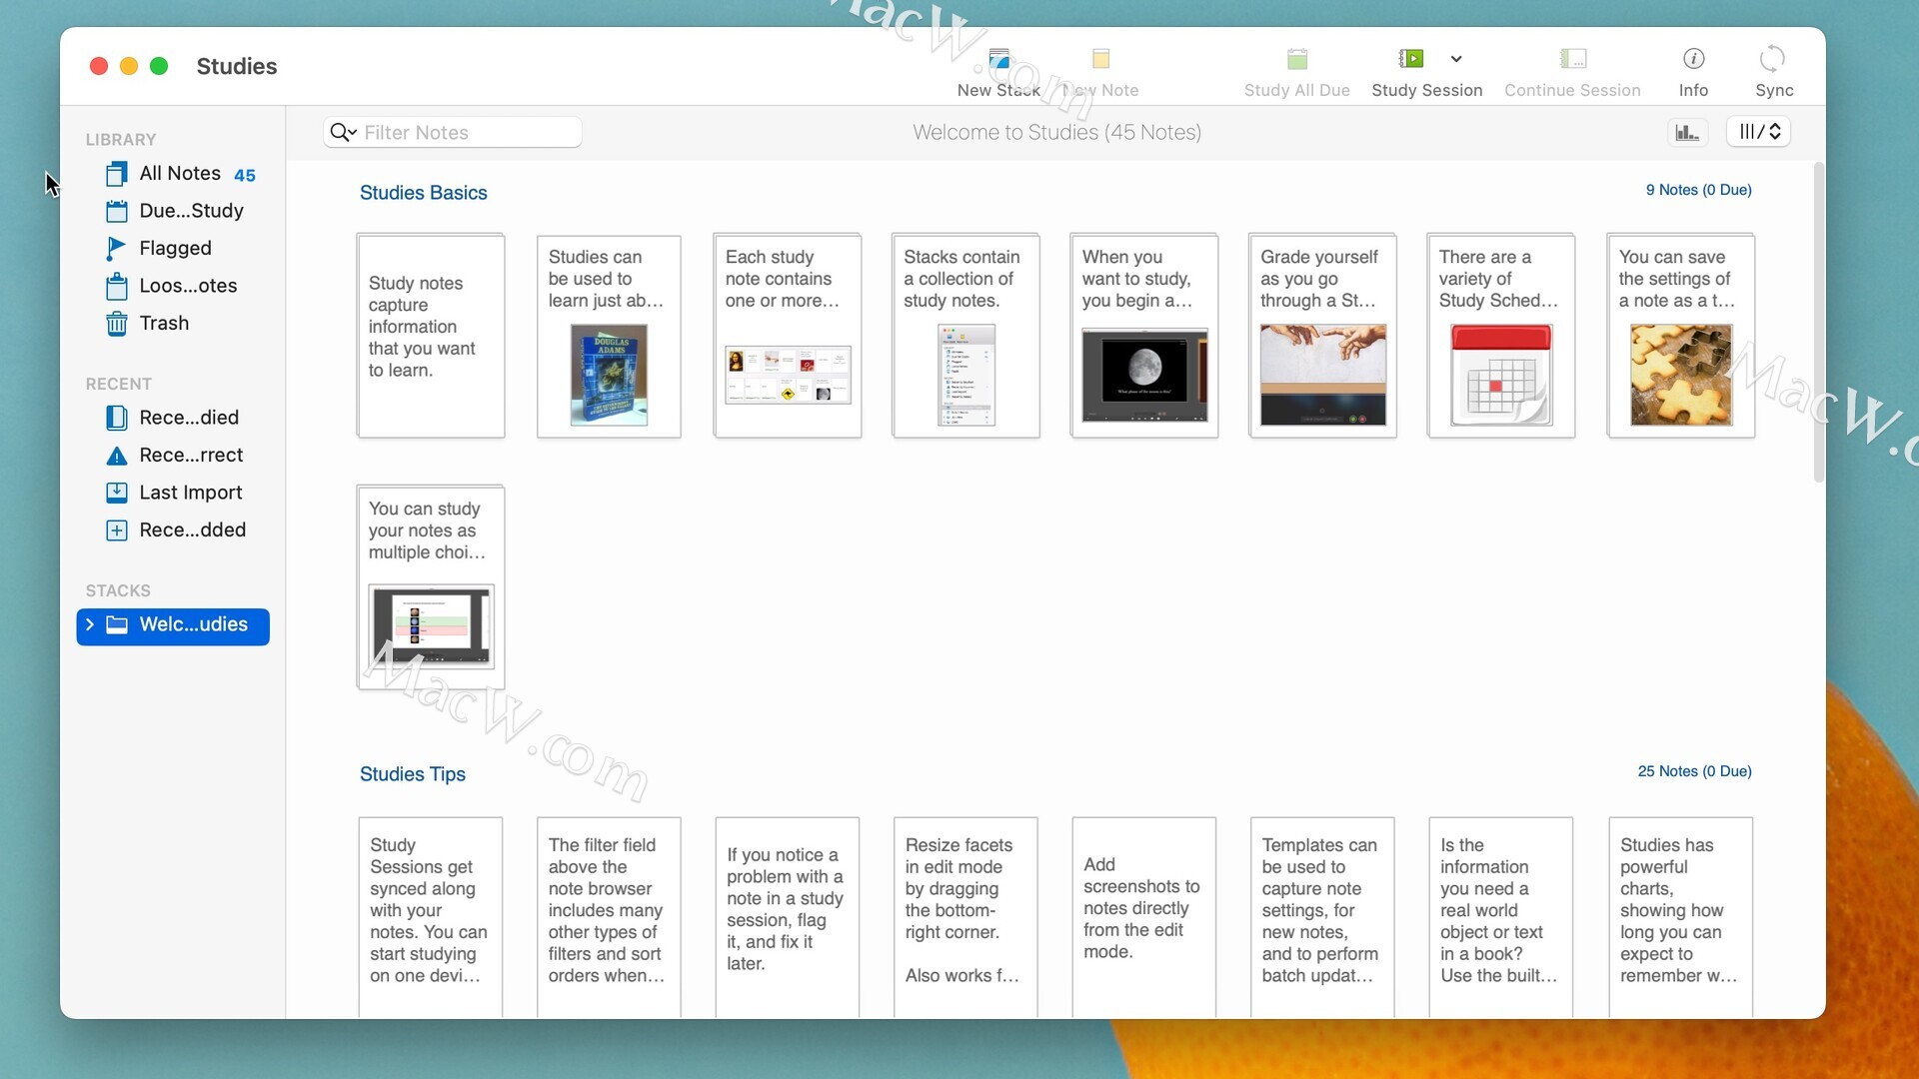Open filter options magnifier menu
The image size is (1919, 1079).
[x=343, y=132]
